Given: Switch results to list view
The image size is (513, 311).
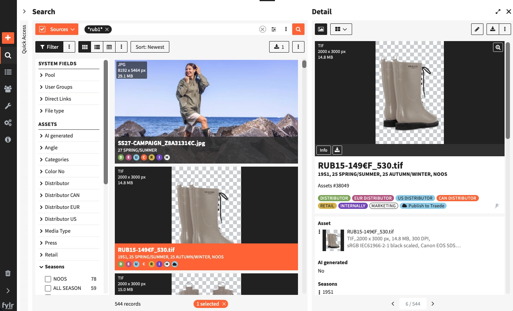Looking at the screenshot, I should [x=97, y=47].
